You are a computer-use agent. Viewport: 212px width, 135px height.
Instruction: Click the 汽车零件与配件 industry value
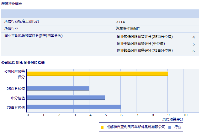128,29
